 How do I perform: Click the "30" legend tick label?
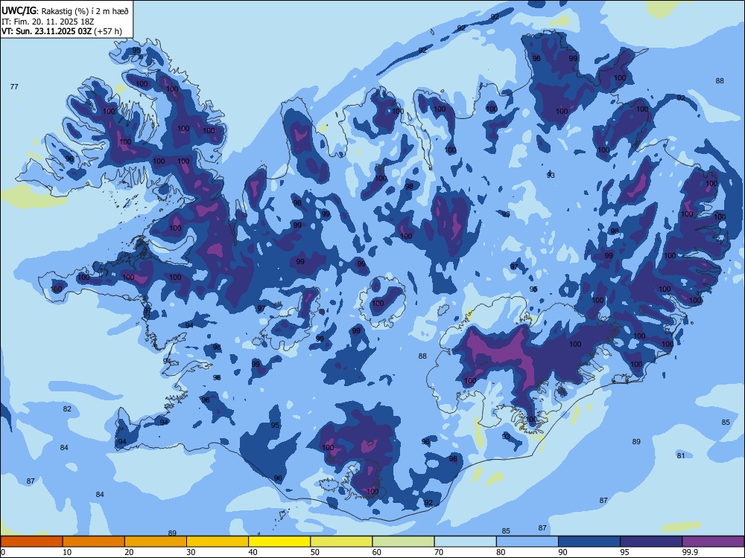(x=191, y=552)
